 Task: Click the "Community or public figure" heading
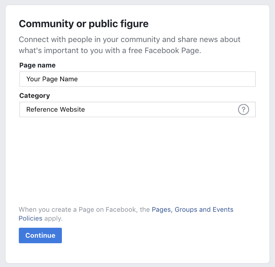click(84, 24)
